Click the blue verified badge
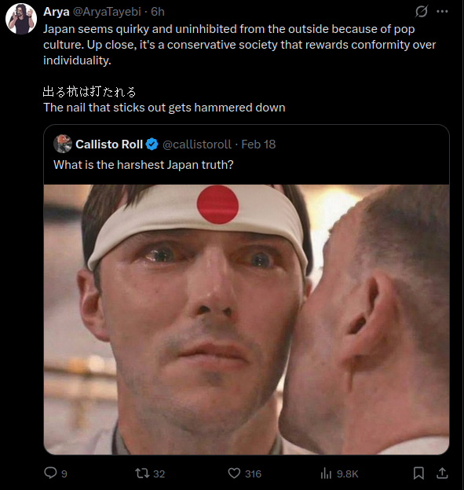This screenshot has width=464, height=490. point(152,144)
